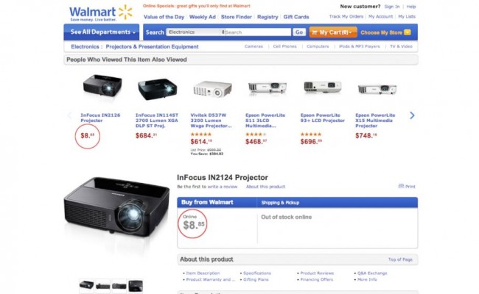The height and width of the screenshot is (294, 479).
Task: Select the first product thumbnail below main image
Action: (x=87, y=285)
